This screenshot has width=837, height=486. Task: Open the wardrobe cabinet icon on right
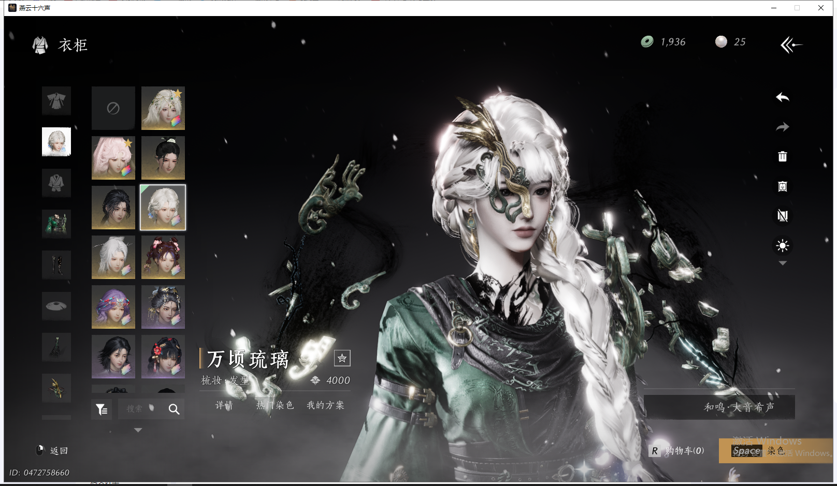click(x=782, y=186)
